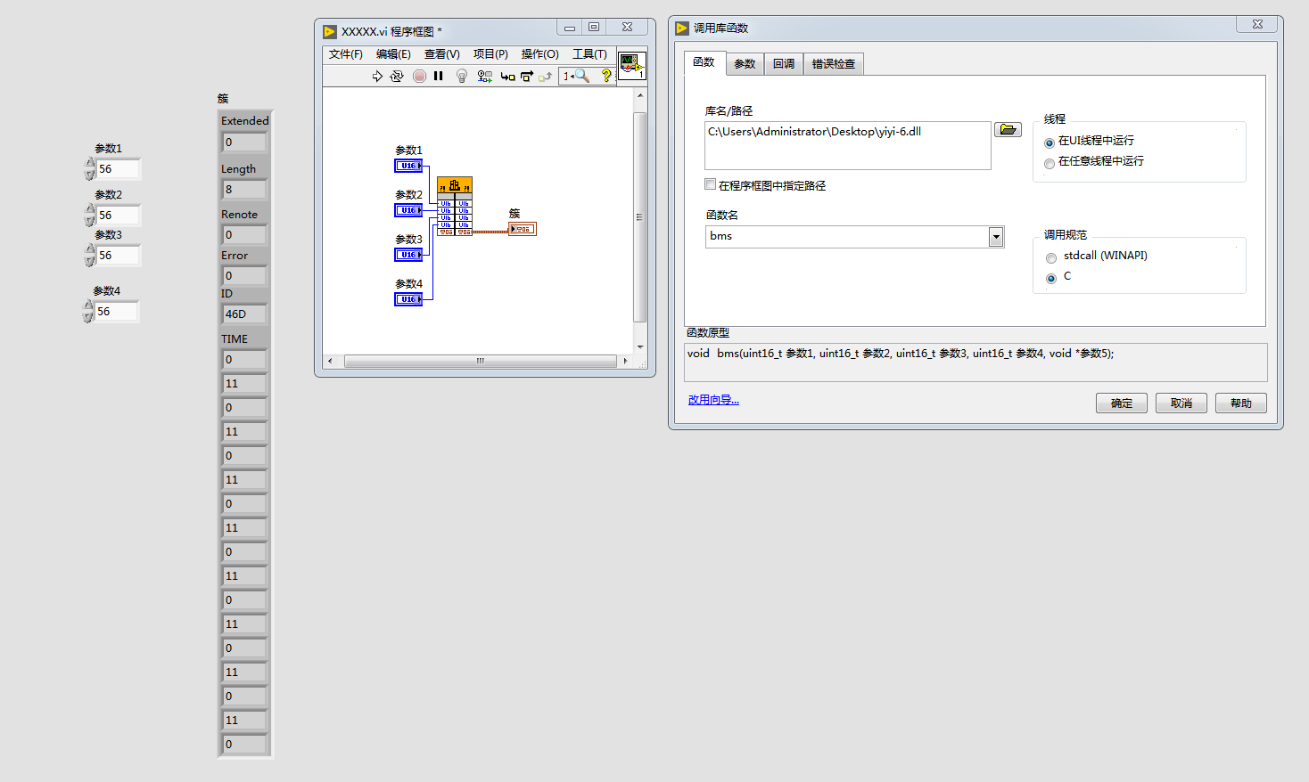Check the 在程序框图中指定路径 checkbox
The height and width of the screenshot is (782, 1309).
710,184
